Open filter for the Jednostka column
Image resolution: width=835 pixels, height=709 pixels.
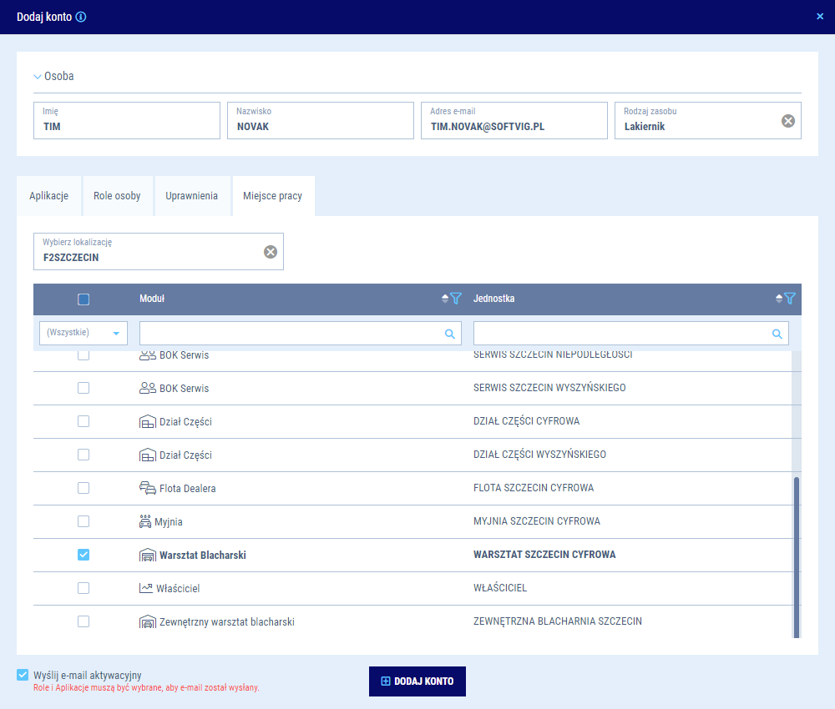790,299
